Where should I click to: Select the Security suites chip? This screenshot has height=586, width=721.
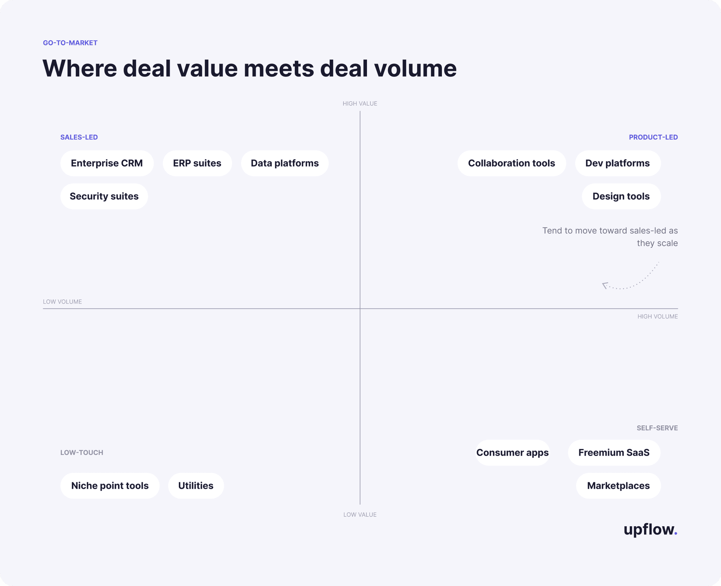(104, 196)
